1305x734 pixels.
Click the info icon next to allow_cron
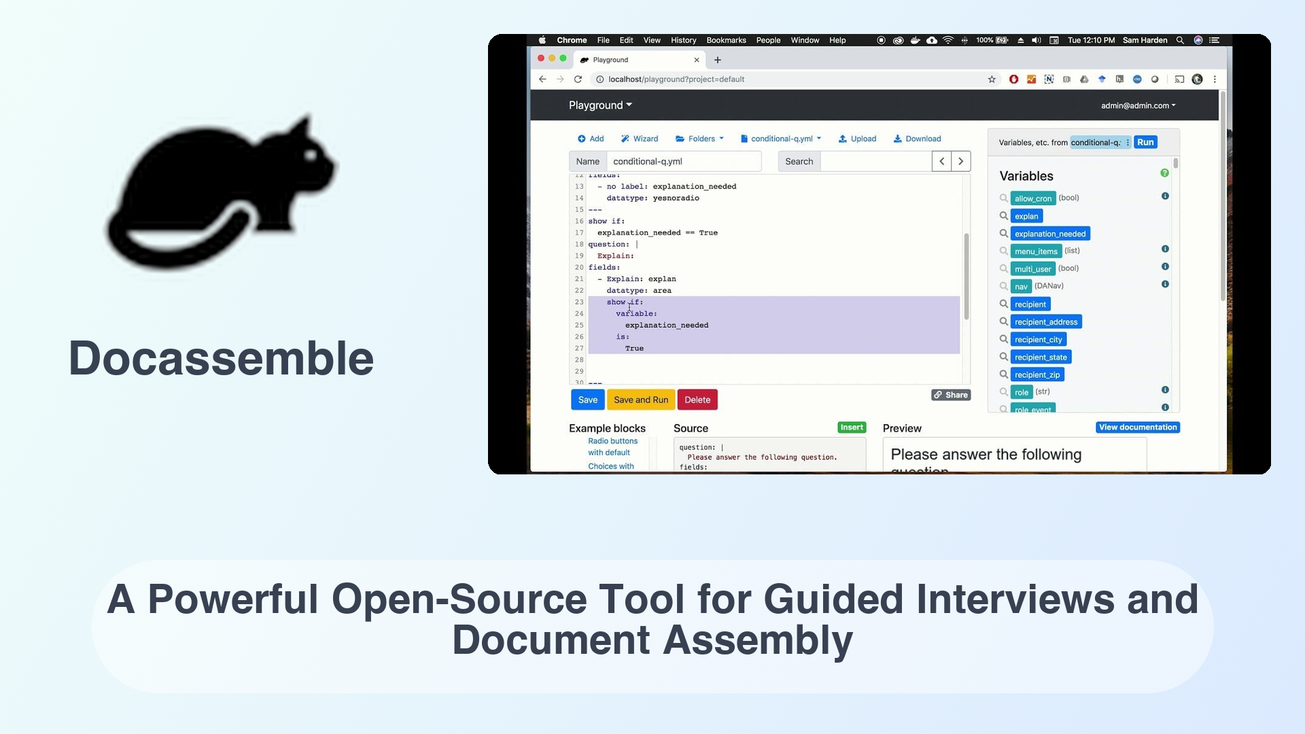pyautogui.click(x=1165, y=196)
